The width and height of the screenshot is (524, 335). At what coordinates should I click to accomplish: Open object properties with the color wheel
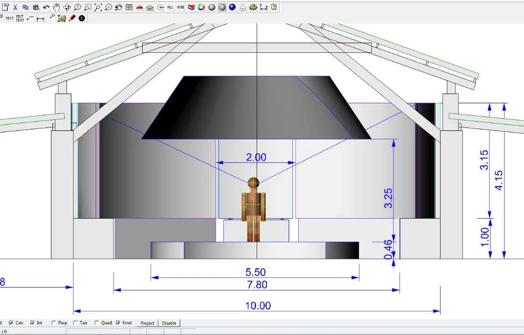coord(201,7)
